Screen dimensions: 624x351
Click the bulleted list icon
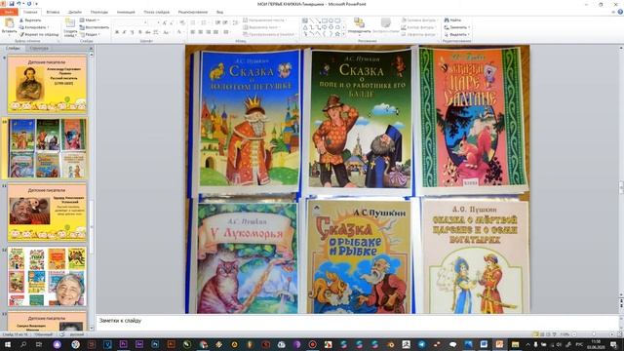194,22
